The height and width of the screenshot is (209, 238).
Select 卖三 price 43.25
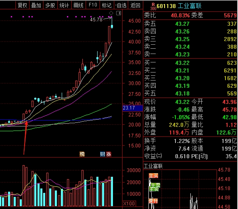tap(182, 39)
